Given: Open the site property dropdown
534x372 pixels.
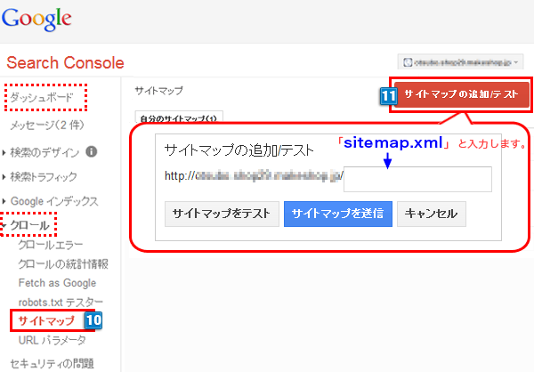Looking at the screenshot, I should [x=460, y=62].
